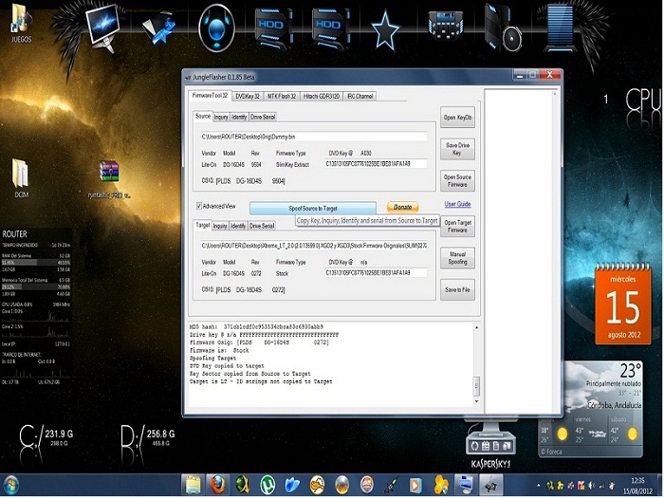Open uTorrent from the taskbar
The image size is (664, 498).
[x=267, y=484]
